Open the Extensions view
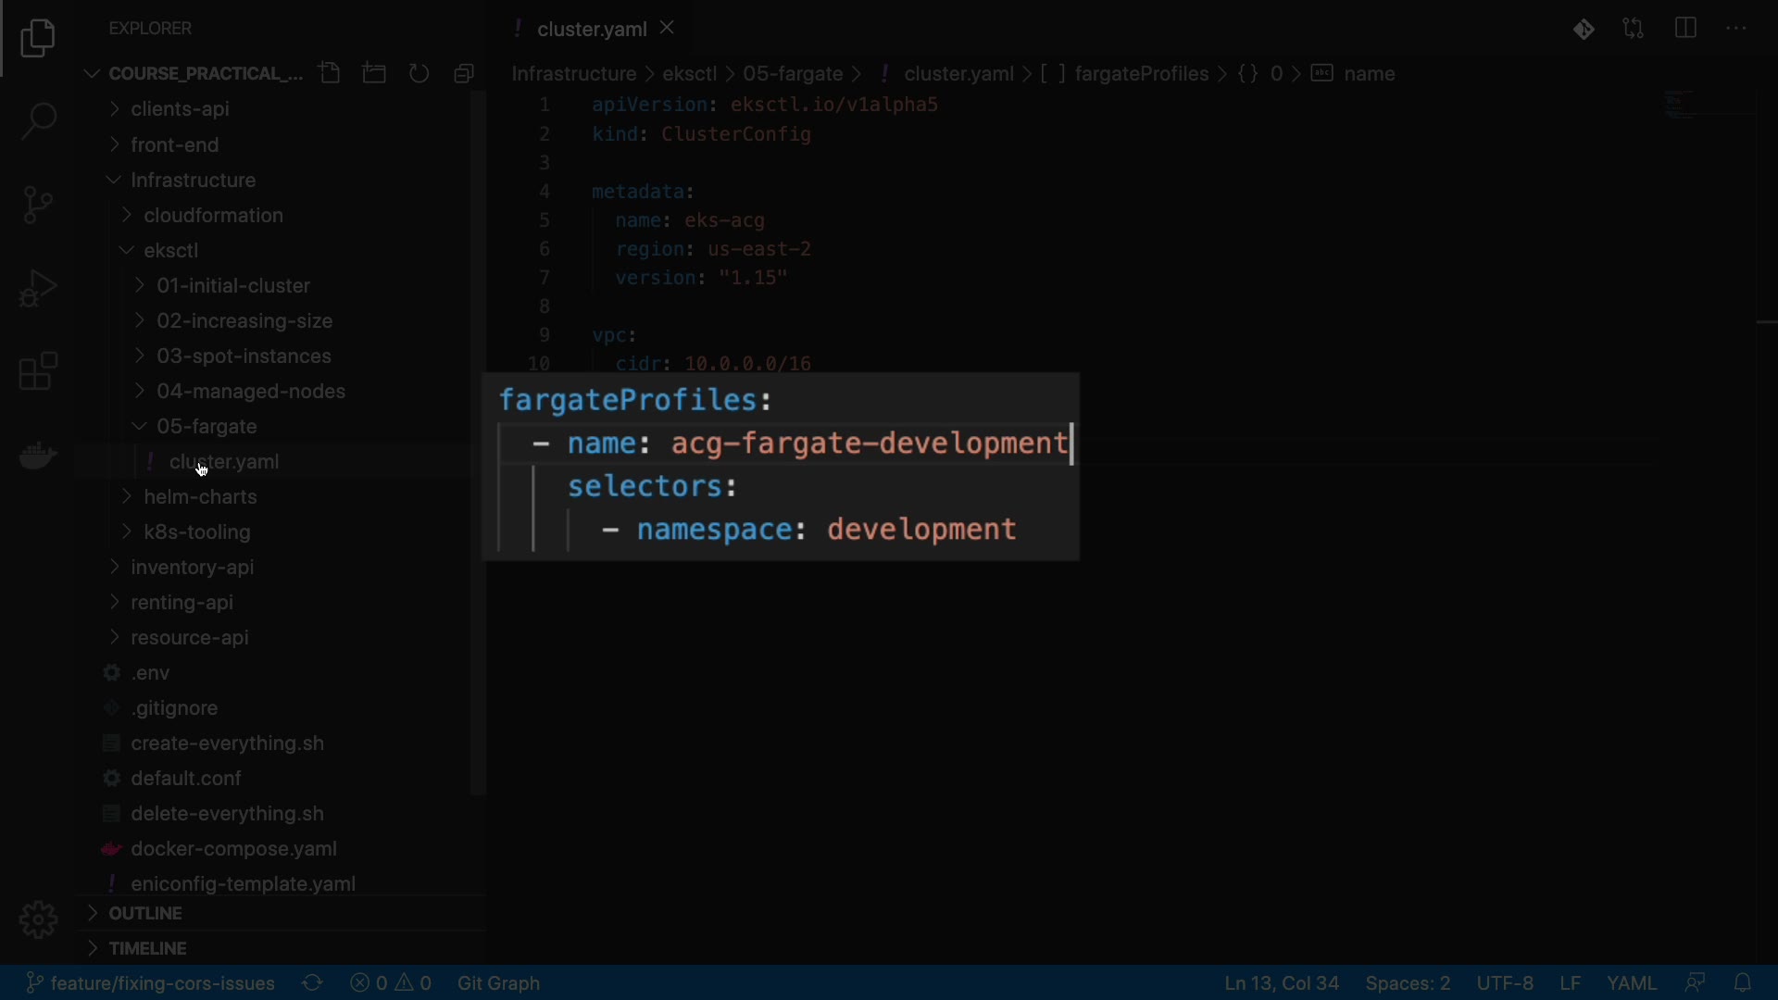This screenshot has width=1778, height=1000. click(x=38, y=372)
